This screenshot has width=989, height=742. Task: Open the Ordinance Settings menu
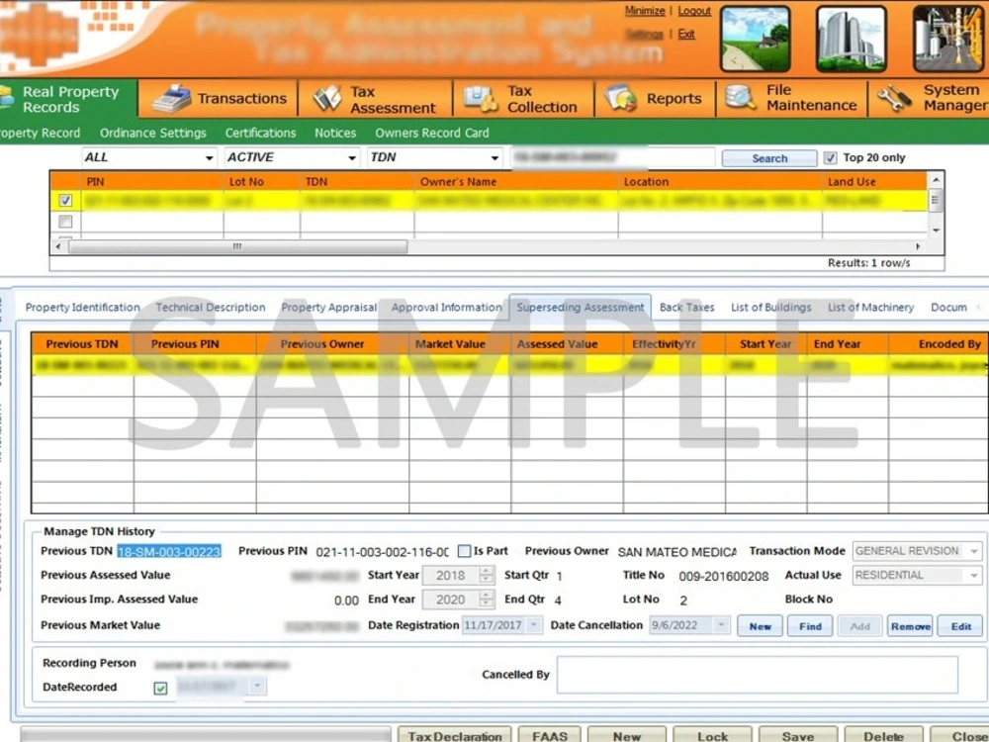152,134
